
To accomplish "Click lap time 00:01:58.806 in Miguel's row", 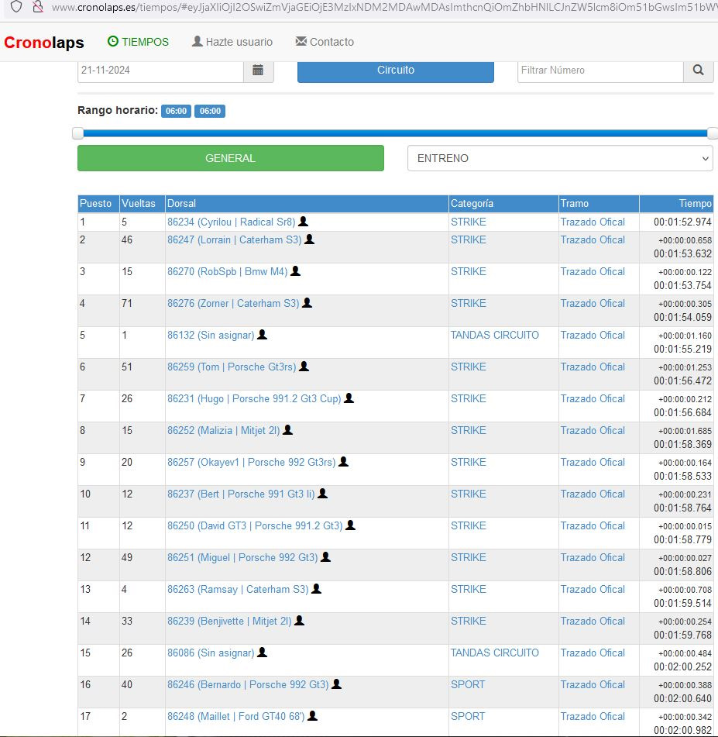I will [x=682, y=571].
